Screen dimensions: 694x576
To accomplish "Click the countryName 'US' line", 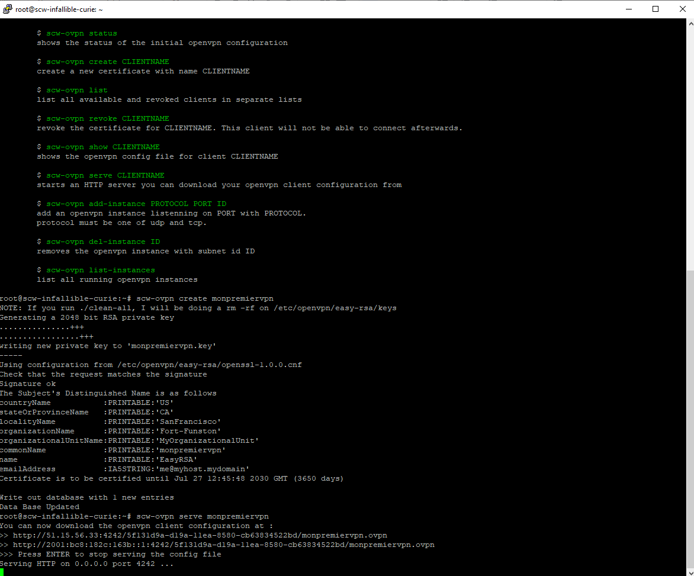I will click(x=86, y=403).
